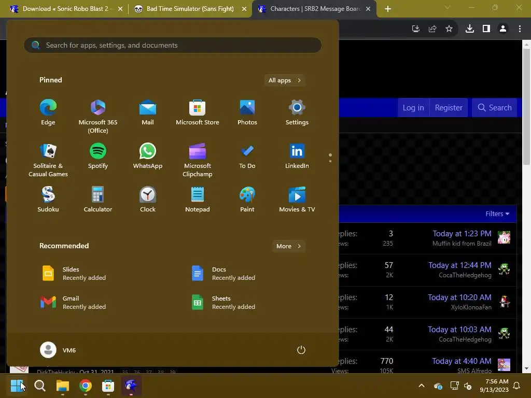Close the Bad Time Simulator tab
The height and width of the screenshot is (398, 531).
(x=244, y=9)
